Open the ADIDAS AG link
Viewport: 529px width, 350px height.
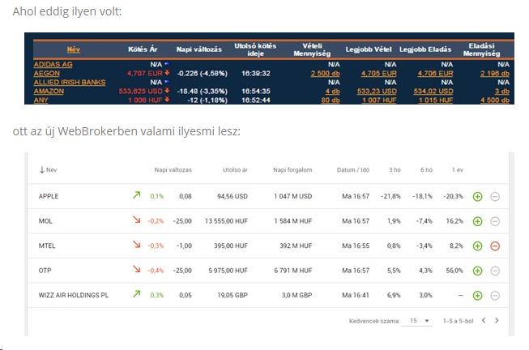(x=53, y=64)
